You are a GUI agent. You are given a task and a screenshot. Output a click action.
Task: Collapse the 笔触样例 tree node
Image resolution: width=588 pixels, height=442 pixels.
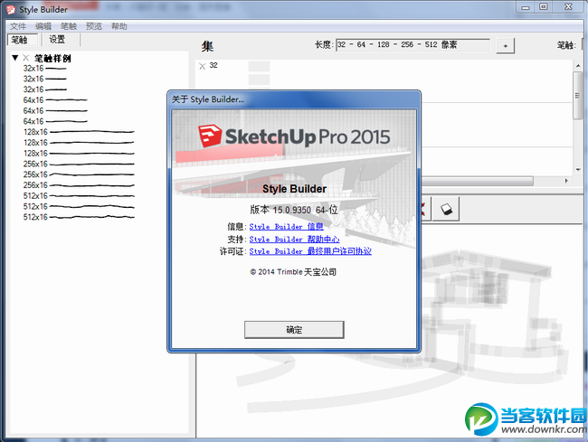pos(15,58)
